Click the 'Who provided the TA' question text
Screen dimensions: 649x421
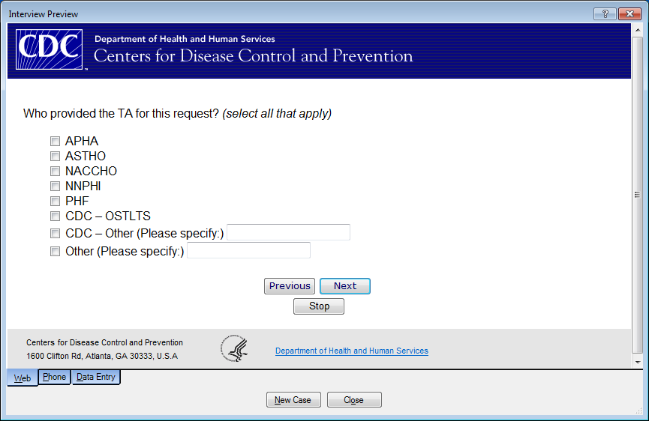pos(177,114)
